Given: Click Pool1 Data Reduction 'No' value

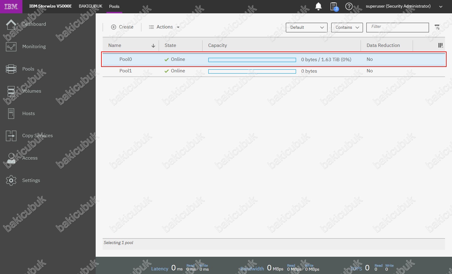Looking at the screenshot, I should pyautogui.click(x=370, y=71).
